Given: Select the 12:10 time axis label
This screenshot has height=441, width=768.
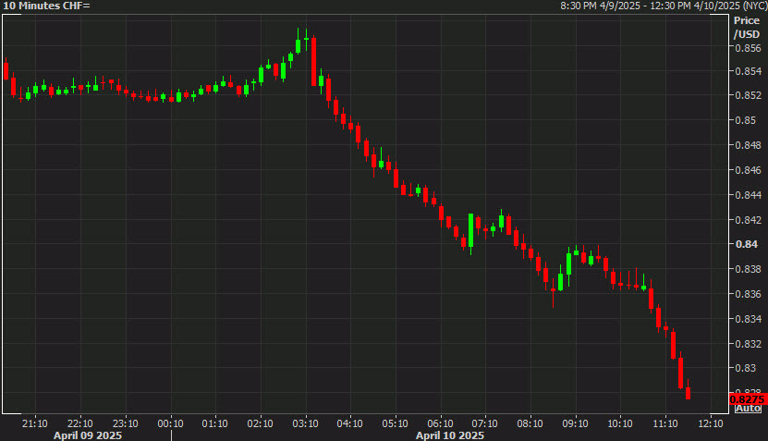Looking at the screenshot, I should coord(710,423).
